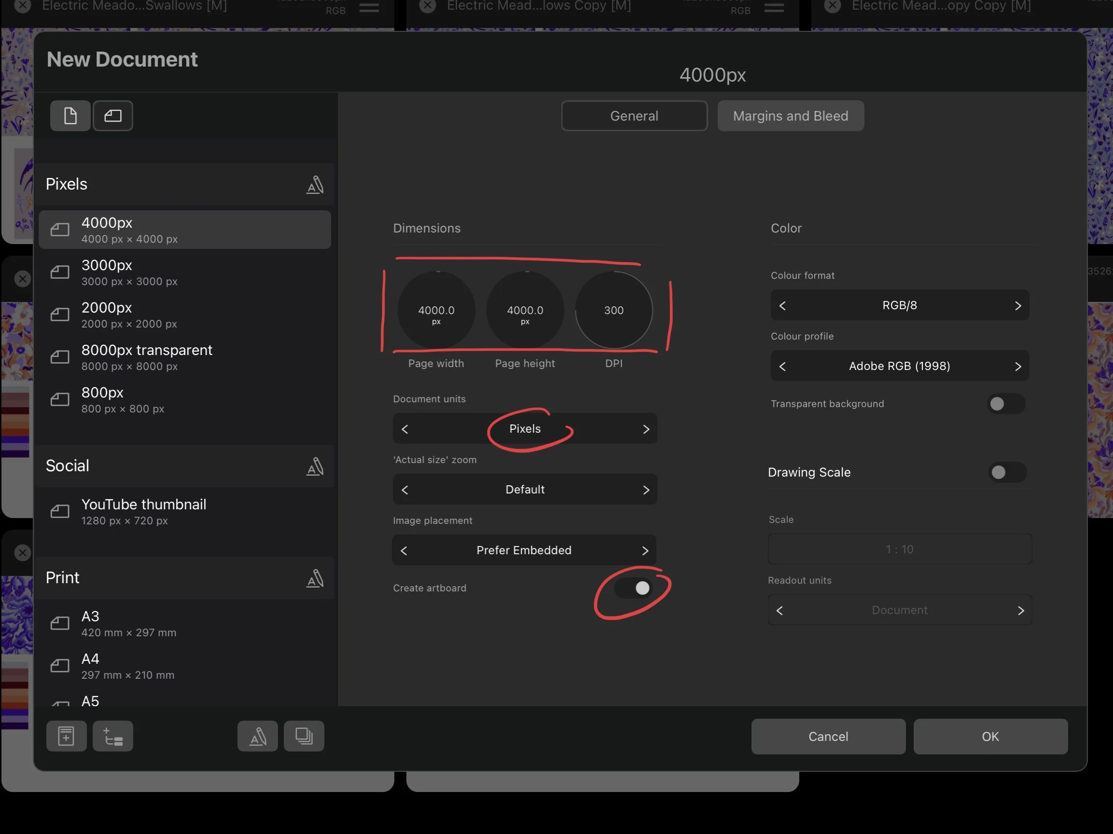Click previous arrow on Adobe RGB (1998) profile
Screen dimensions: 1113x834
(782, 367)
